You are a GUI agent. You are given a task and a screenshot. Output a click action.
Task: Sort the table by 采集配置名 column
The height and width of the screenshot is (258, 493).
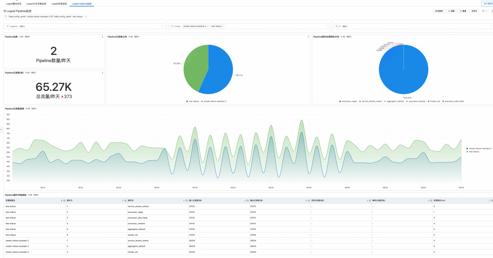[62, 200]
